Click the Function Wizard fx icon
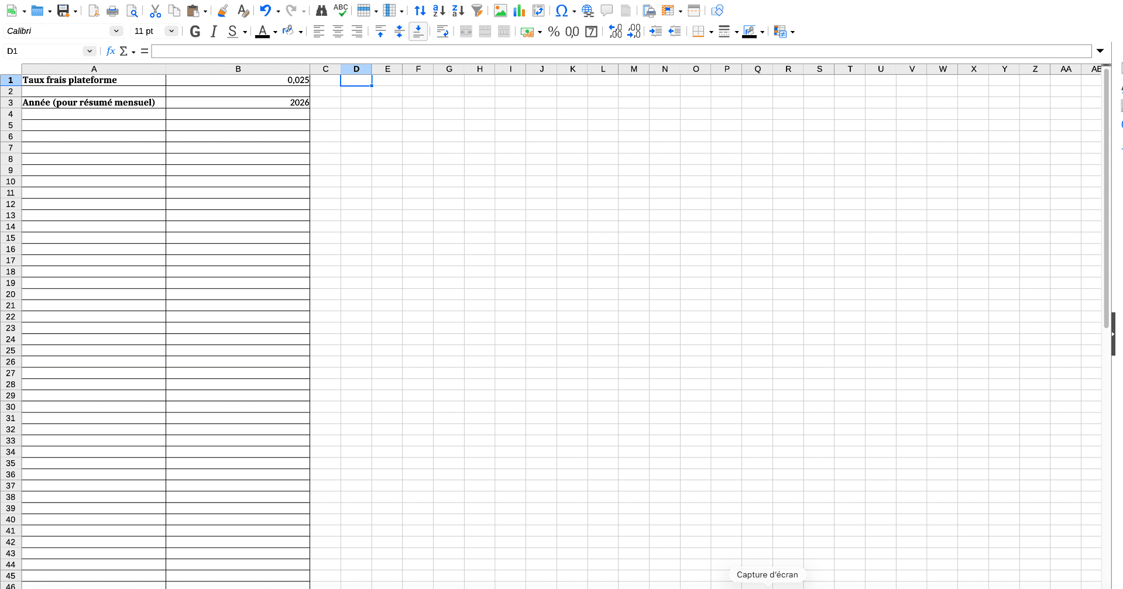 pos(111,51)
